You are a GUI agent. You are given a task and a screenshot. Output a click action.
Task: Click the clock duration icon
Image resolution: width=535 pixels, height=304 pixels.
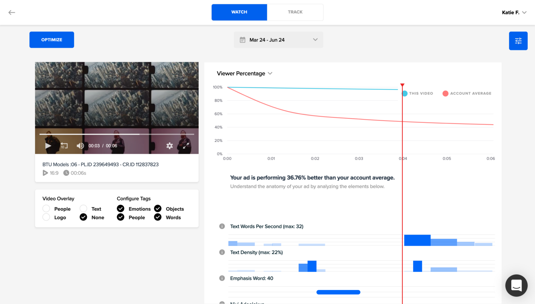click(x=66, y=173)
